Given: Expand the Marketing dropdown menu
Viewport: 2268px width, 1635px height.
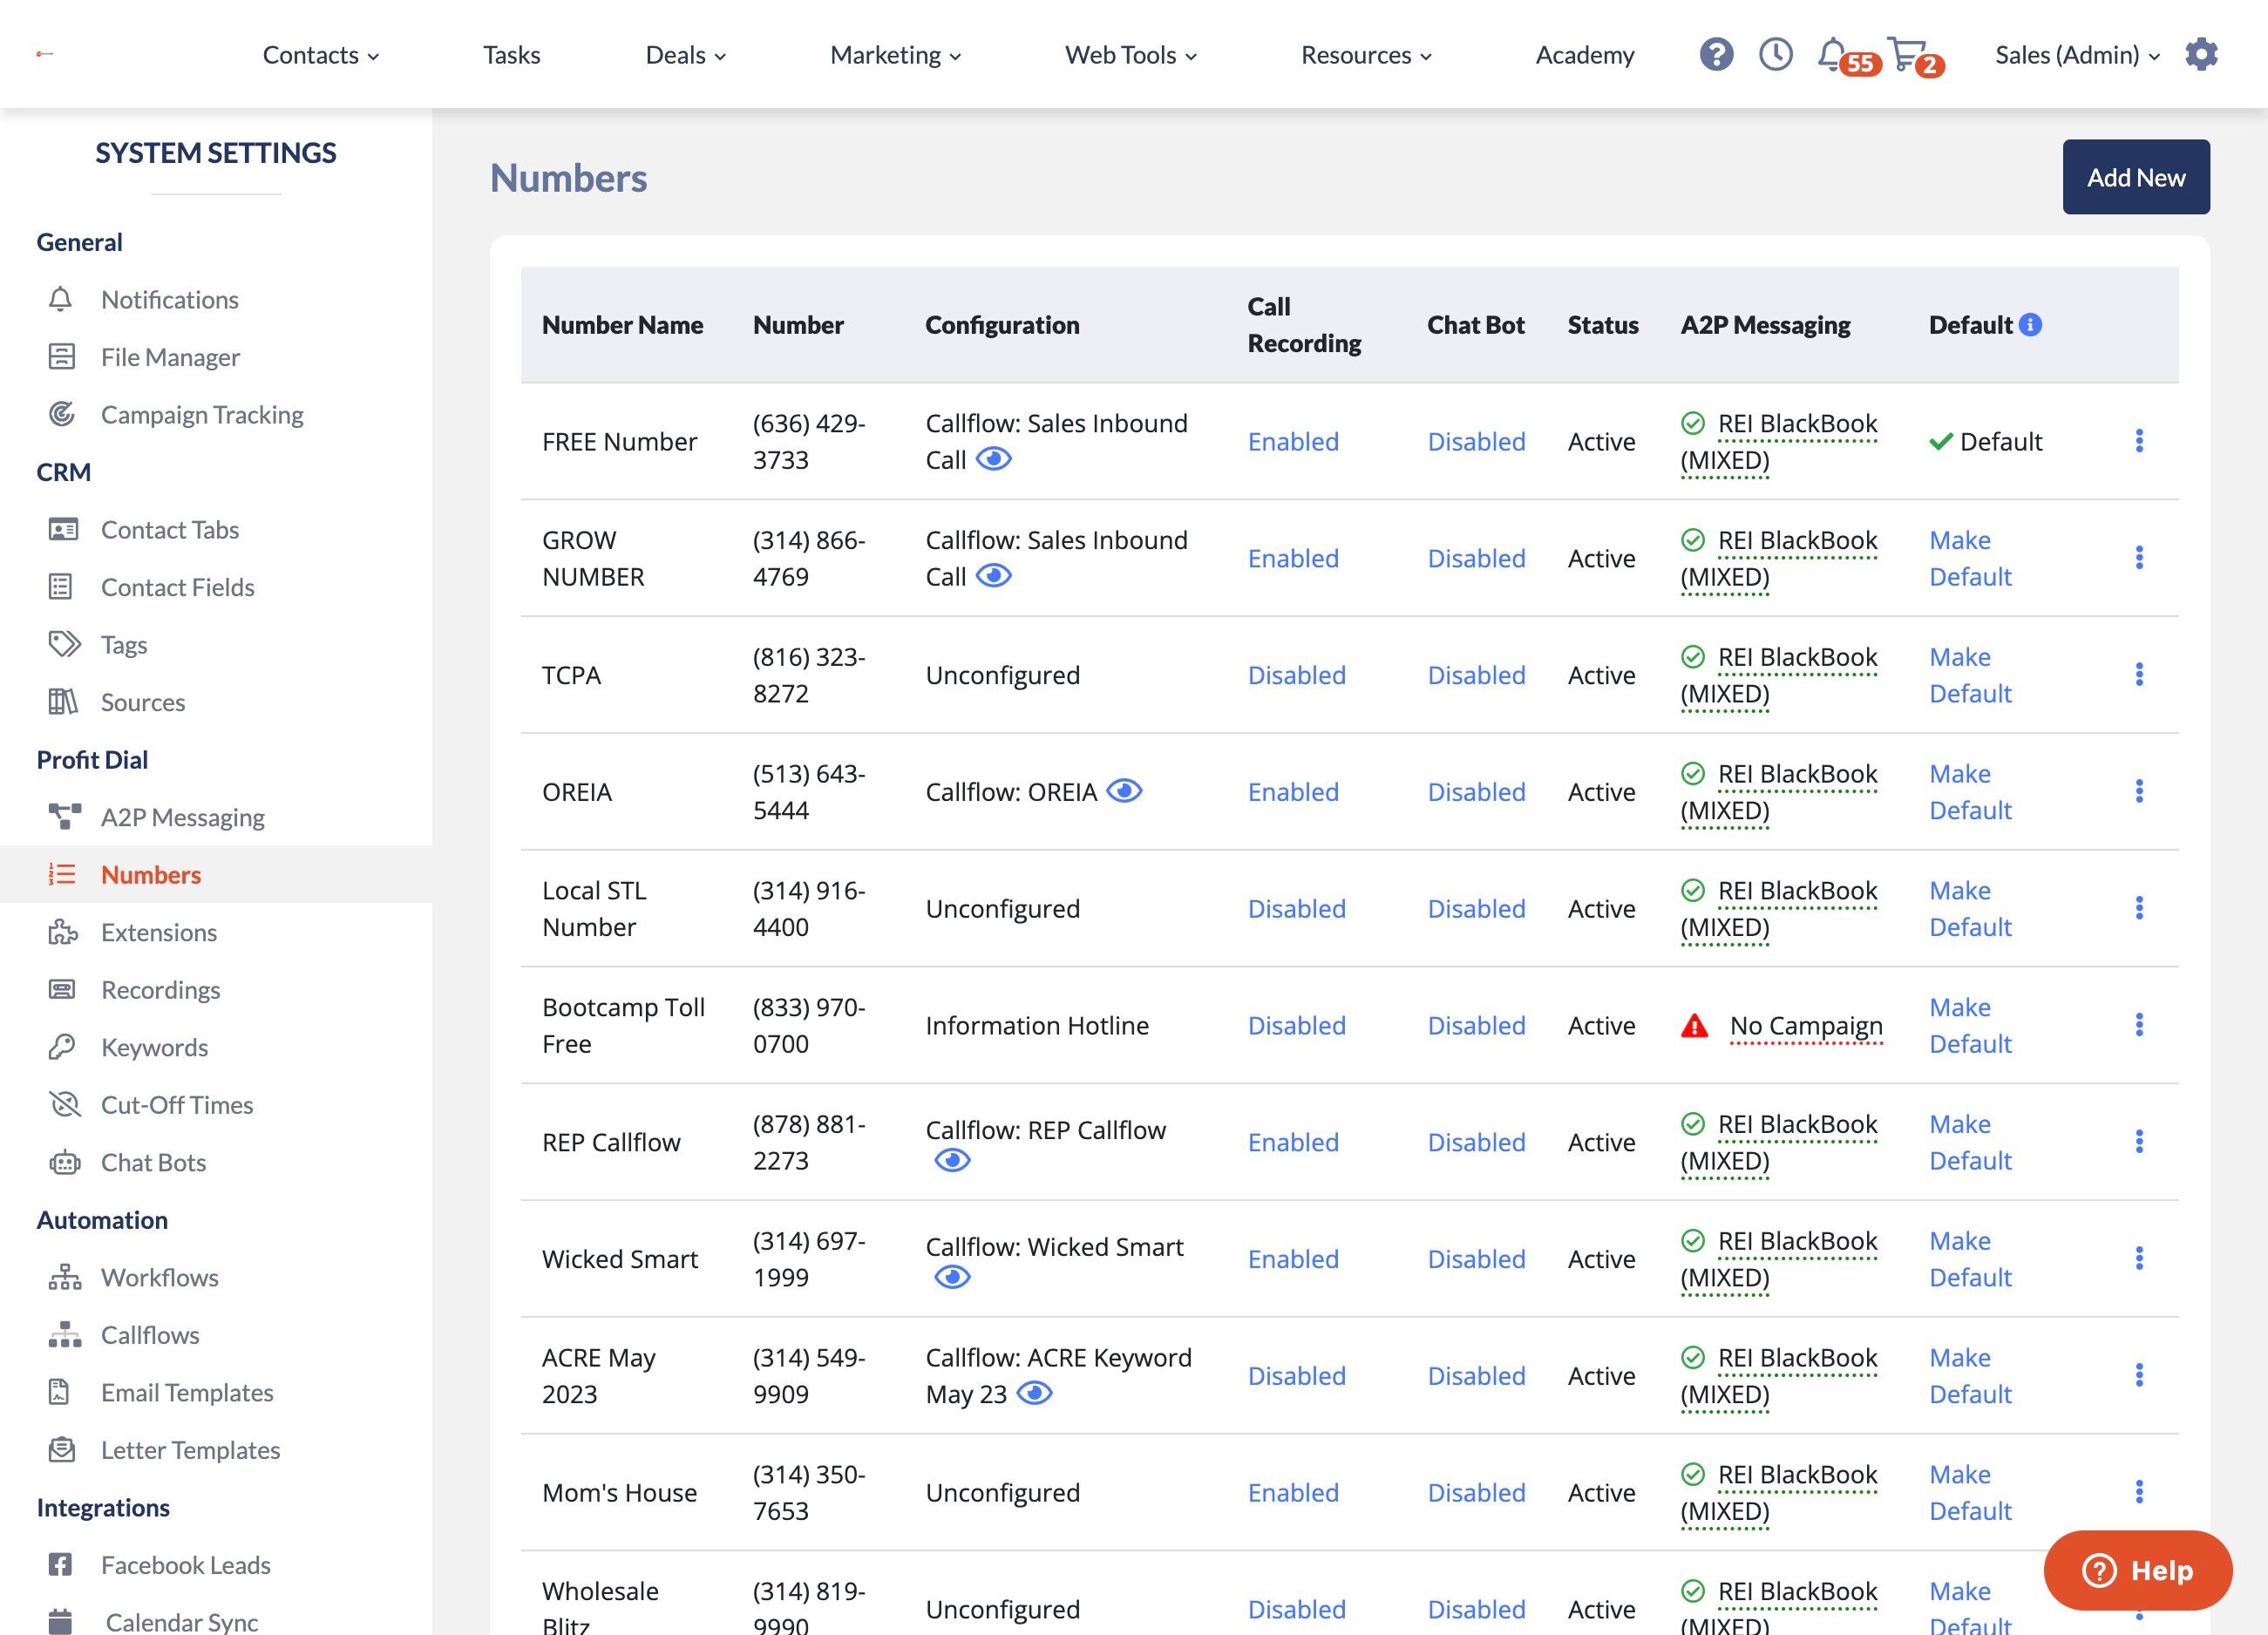Looking at the screenshot, I should pyautogui.click(x=895, y=55).
